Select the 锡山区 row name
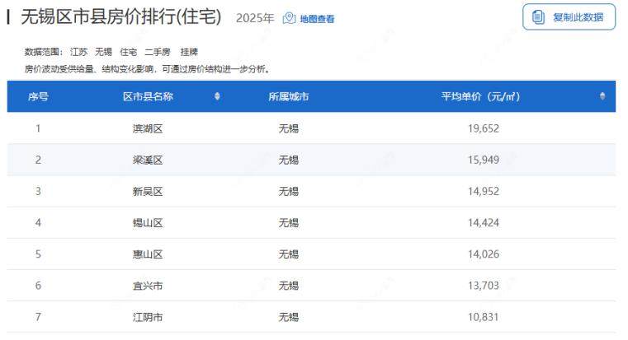This screenshot has width=628, height=340. (x=148, y=223)
